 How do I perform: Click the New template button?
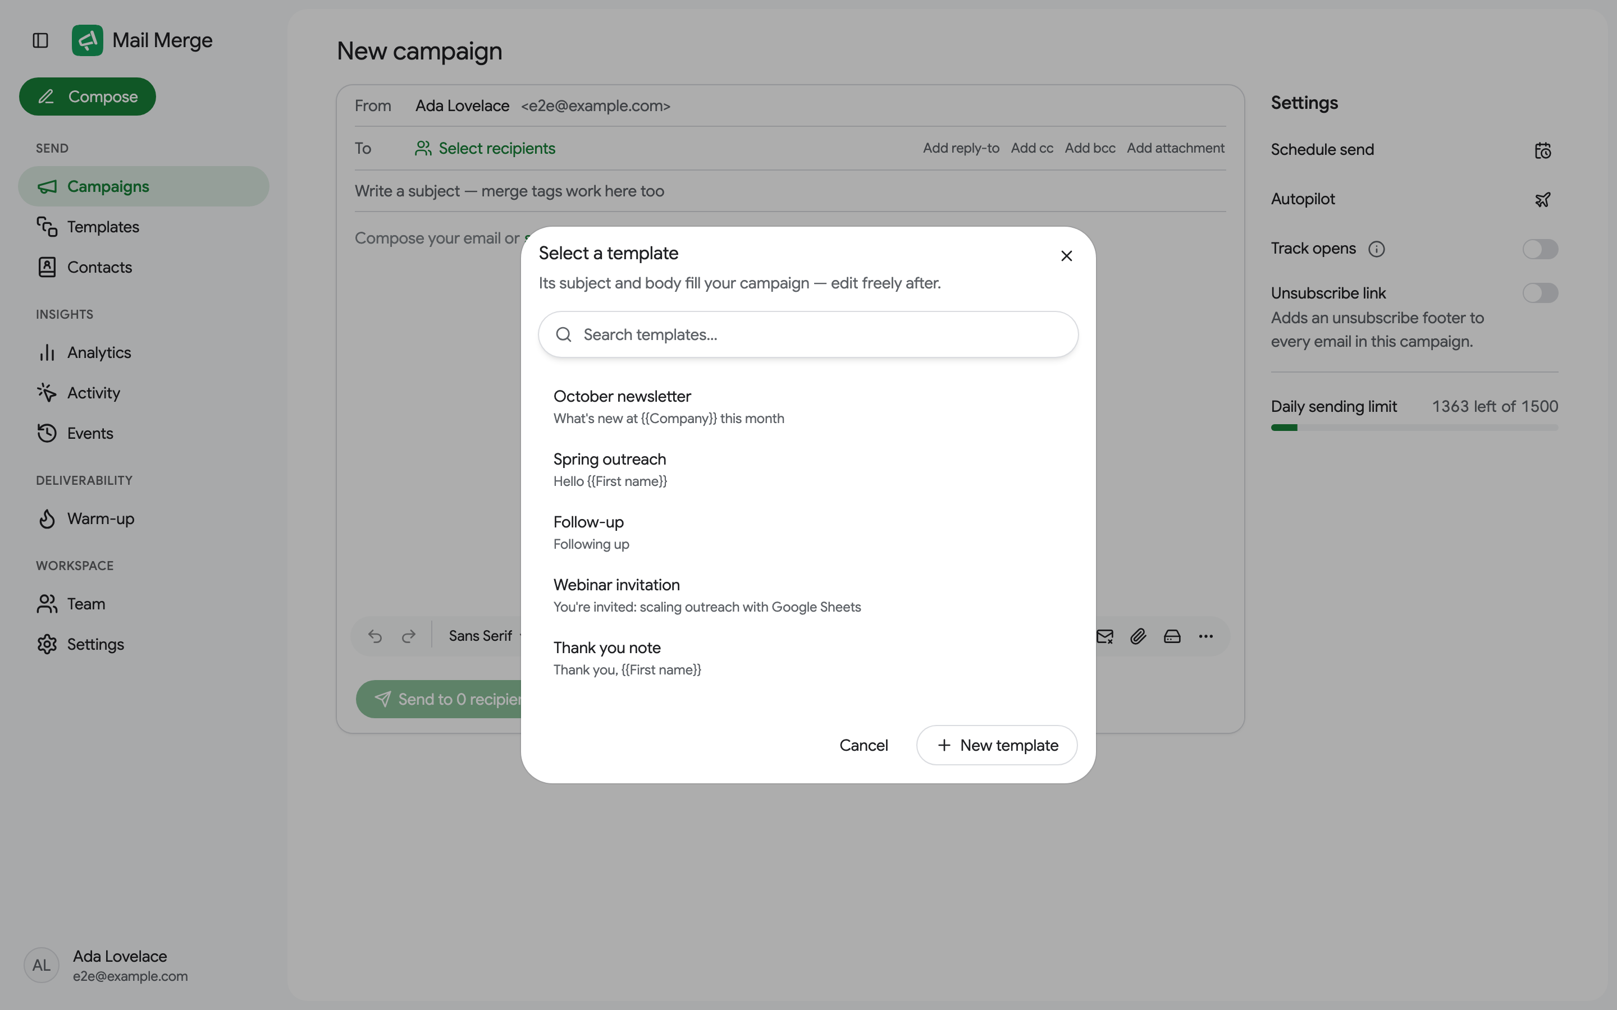click(997, 746)
